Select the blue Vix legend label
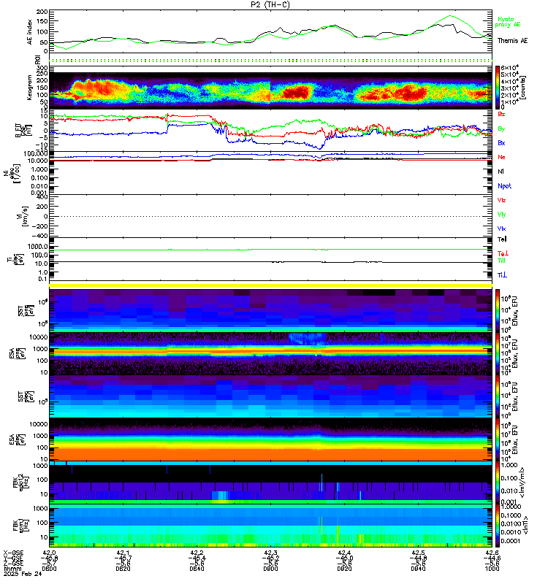548x584 pixels. point(501,228)
